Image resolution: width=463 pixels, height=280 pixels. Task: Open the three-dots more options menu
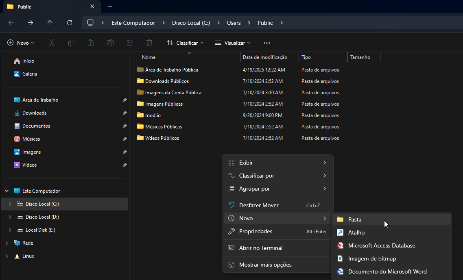267,43
